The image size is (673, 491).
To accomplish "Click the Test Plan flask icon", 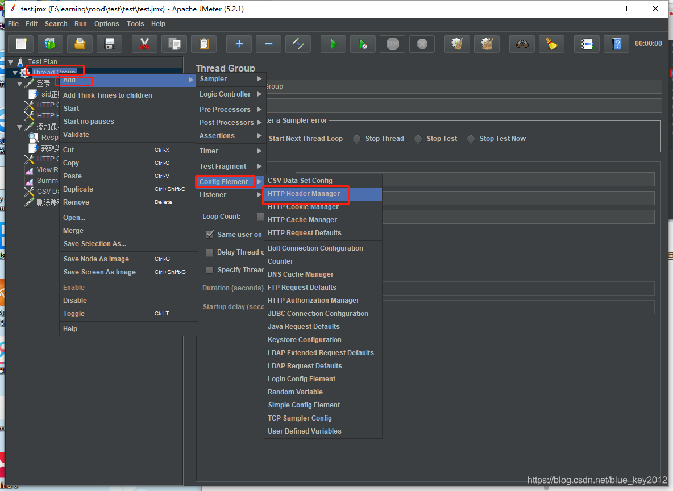I will click(x=20, y=62).
